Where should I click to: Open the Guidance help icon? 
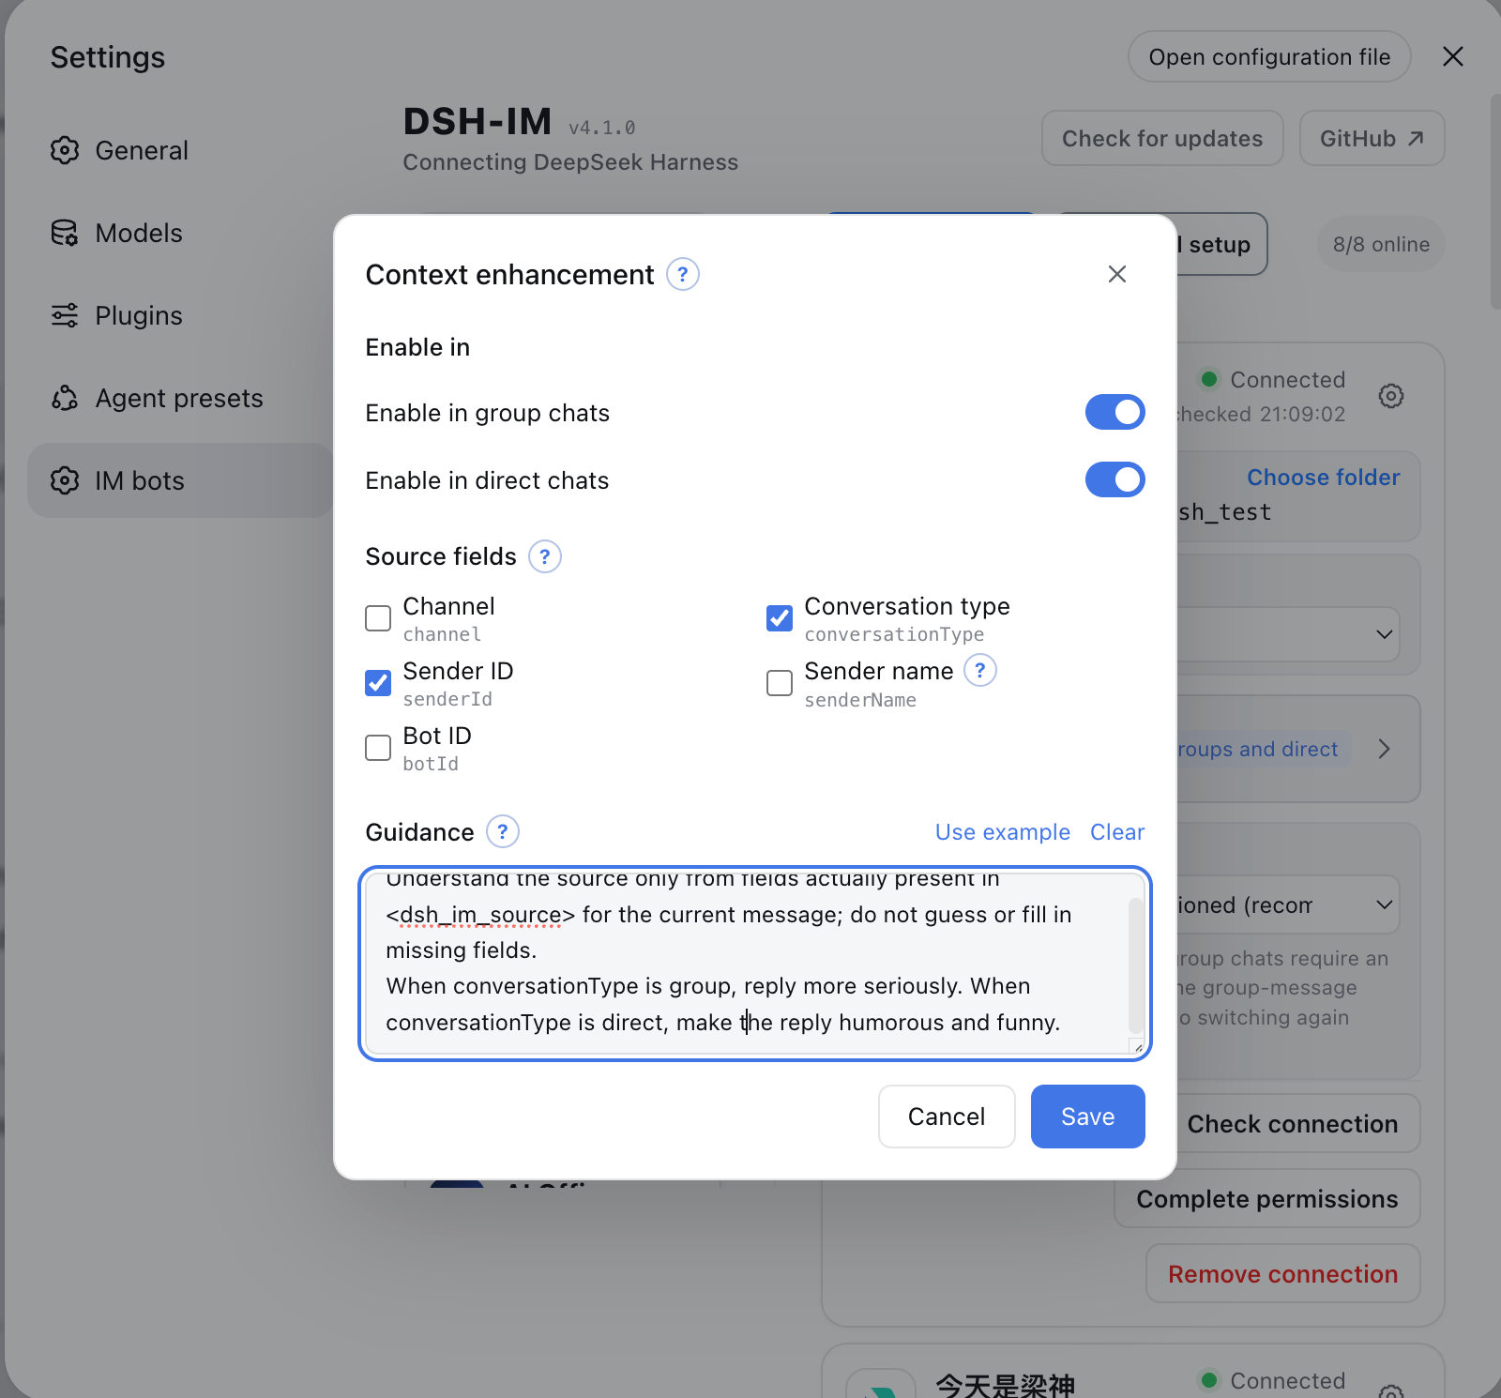point(503,831)
